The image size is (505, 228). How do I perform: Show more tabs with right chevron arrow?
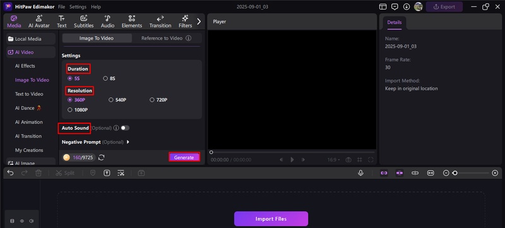(199, 21)
